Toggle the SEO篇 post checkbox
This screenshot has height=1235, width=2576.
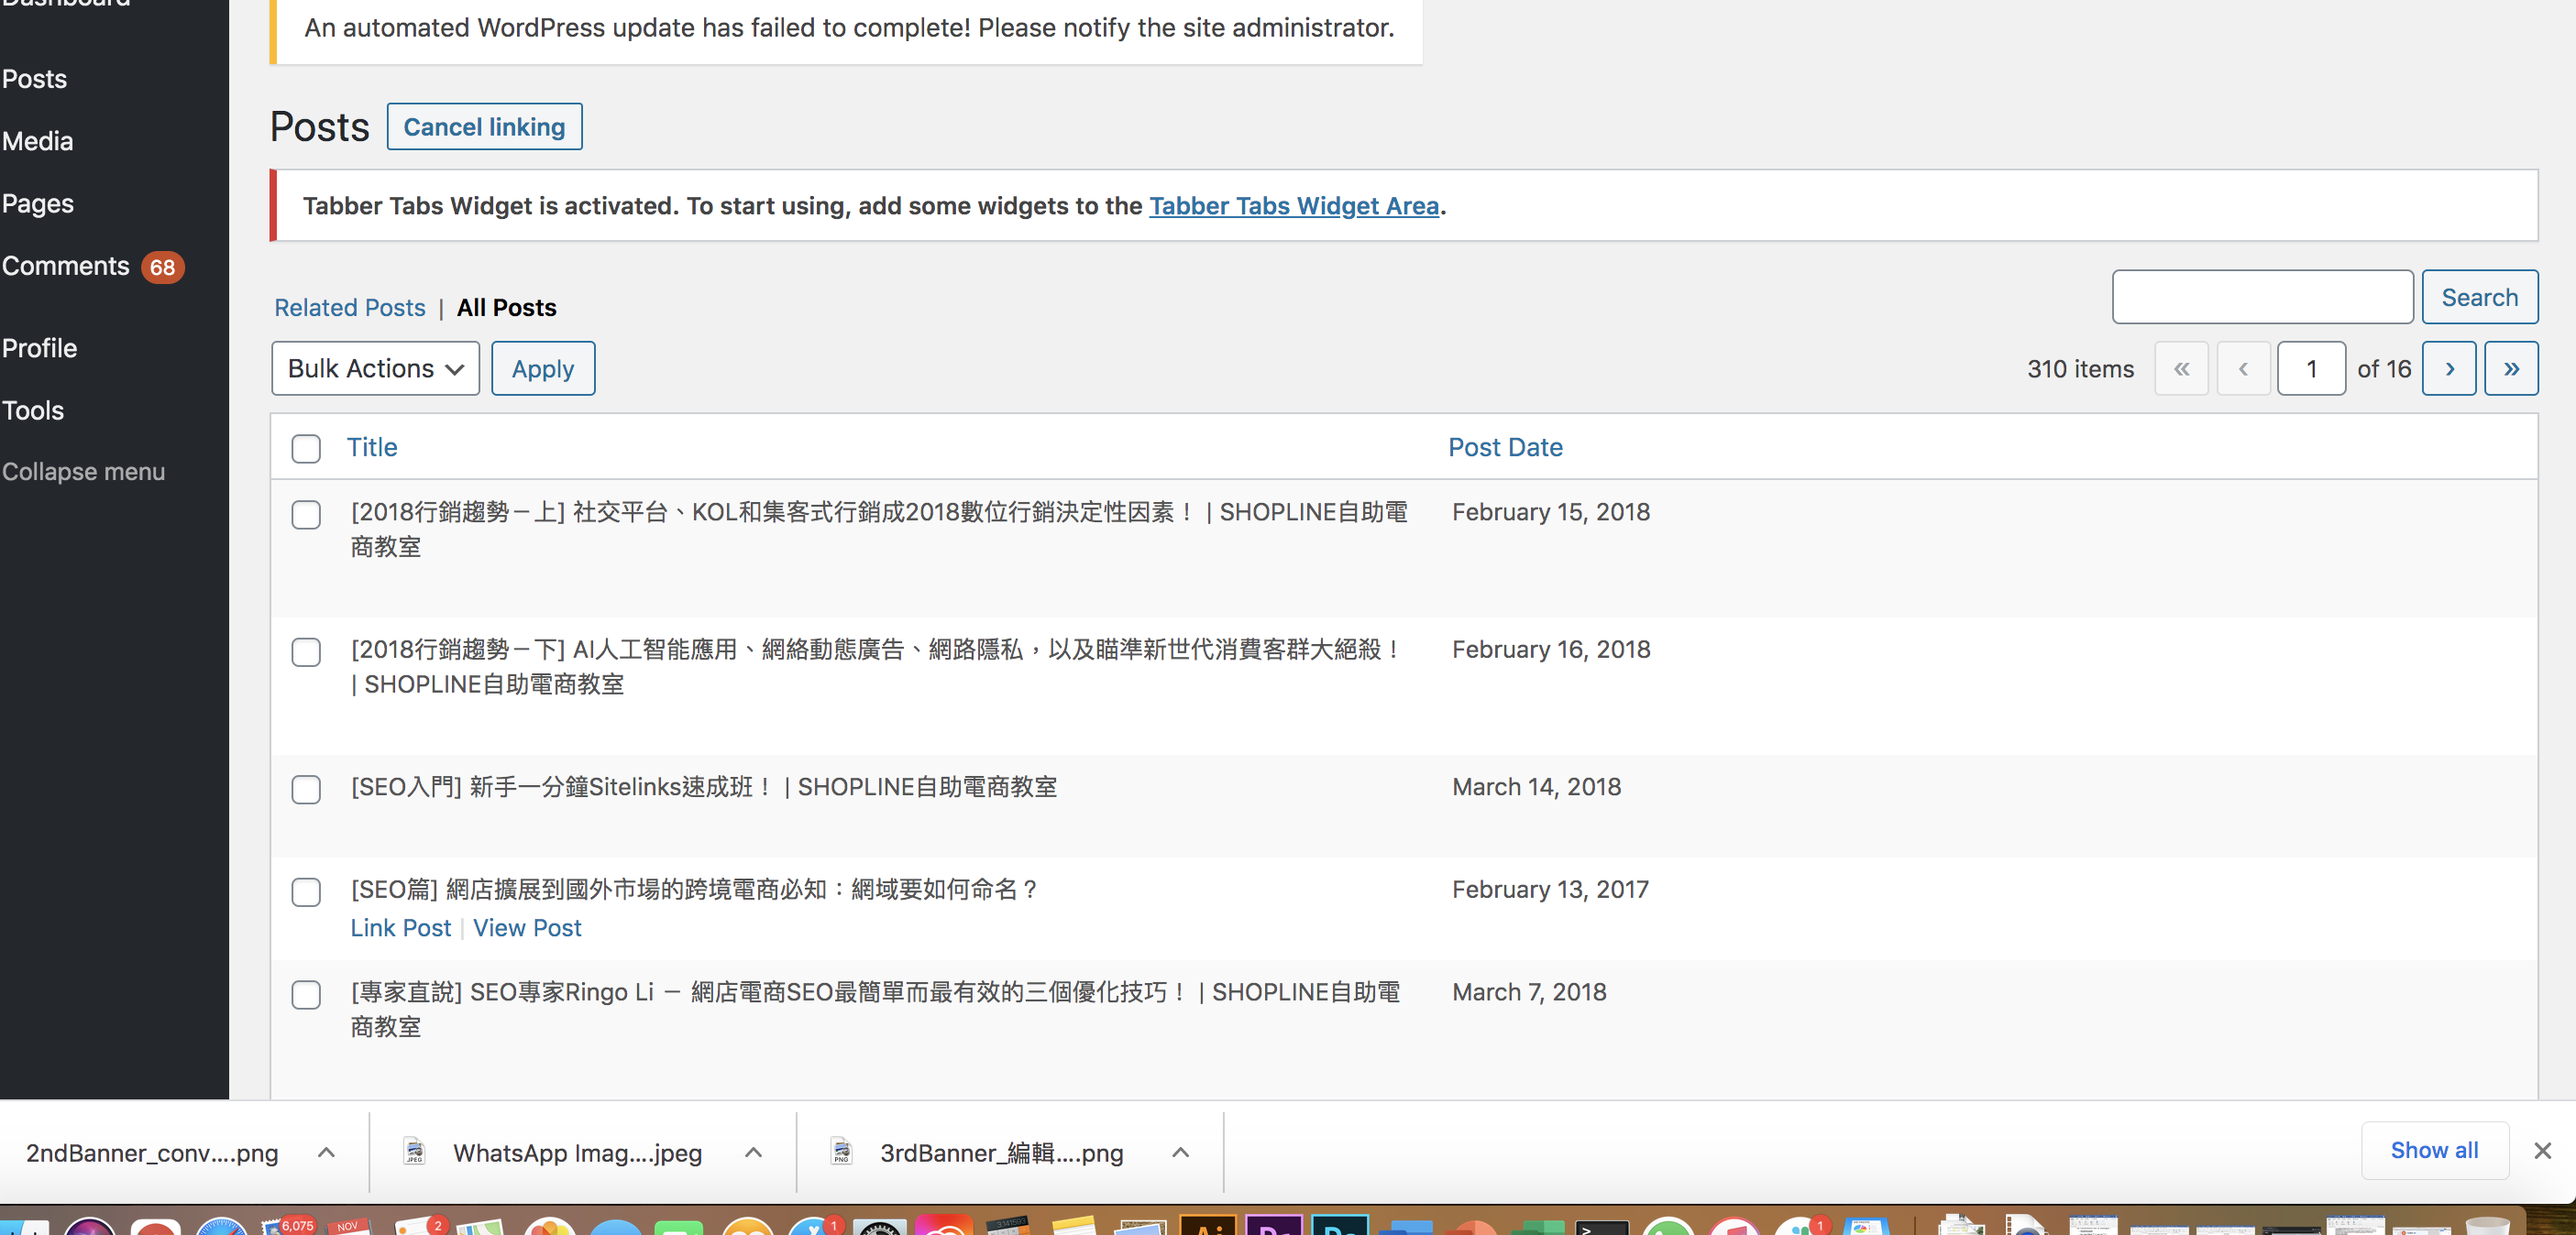(305, 891)
